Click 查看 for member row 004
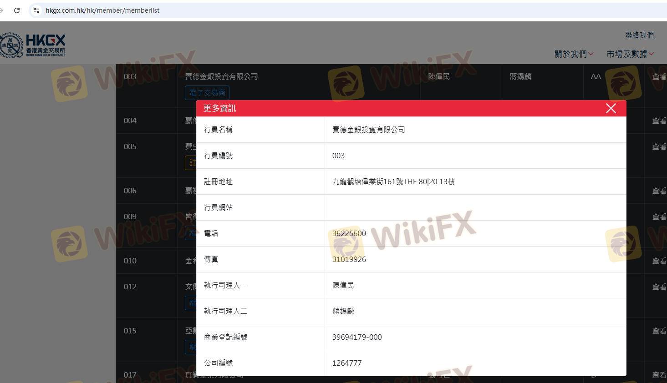This screenshot has width=667, height=383. (x=659, y=121)
